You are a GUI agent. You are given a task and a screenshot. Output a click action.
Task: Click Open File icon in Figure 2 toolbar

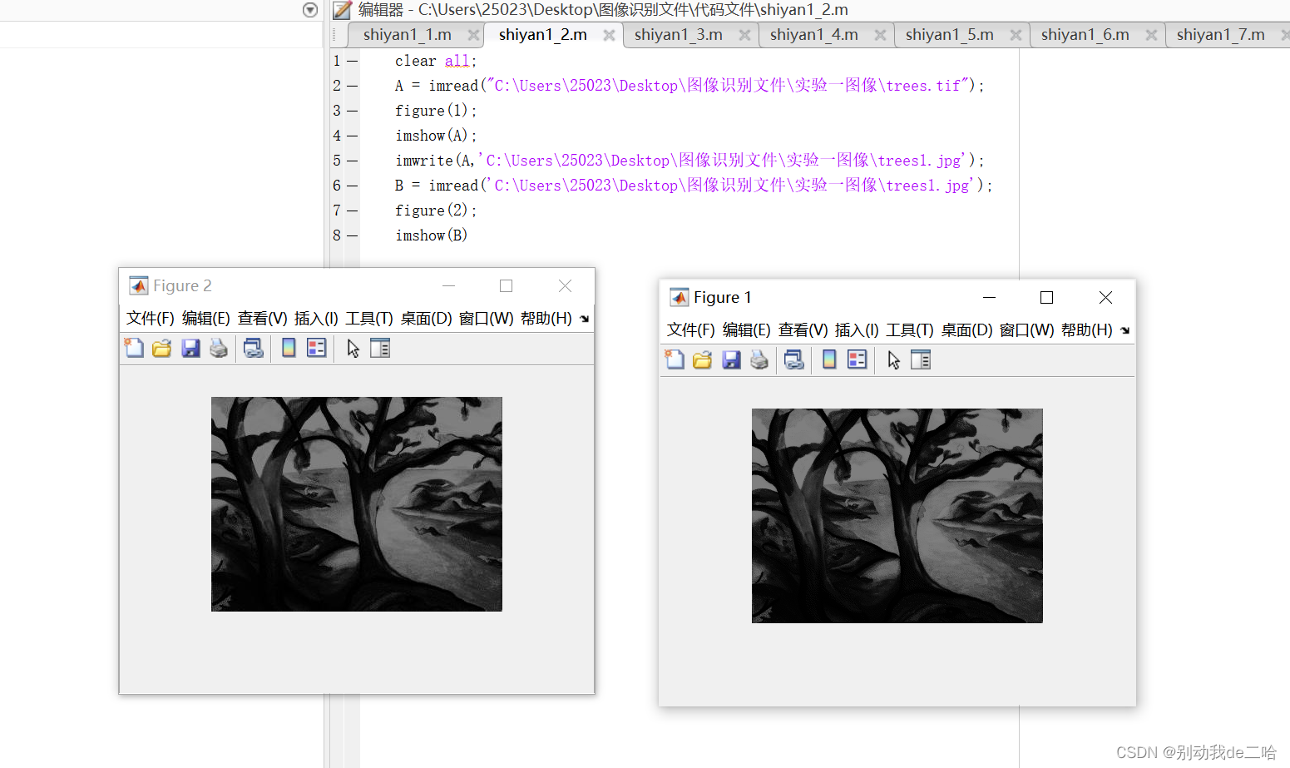click(162, 348)
